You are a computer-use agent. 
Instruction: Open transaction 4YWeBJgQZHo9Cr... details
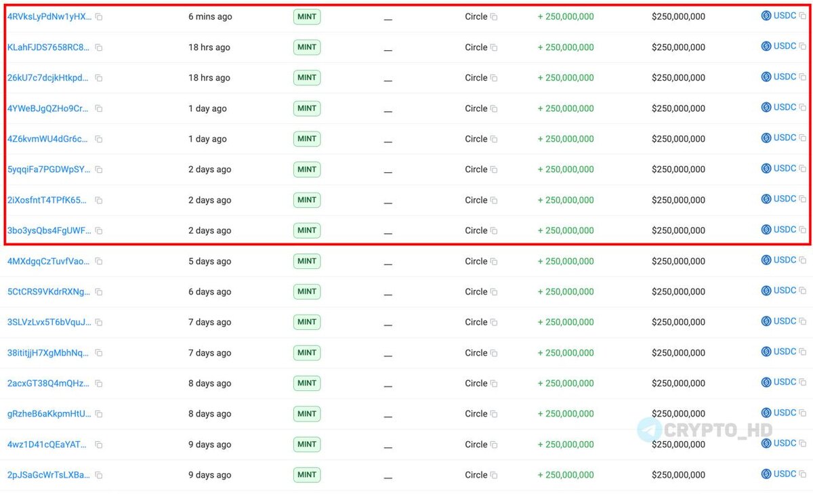[x=48, y=108]
